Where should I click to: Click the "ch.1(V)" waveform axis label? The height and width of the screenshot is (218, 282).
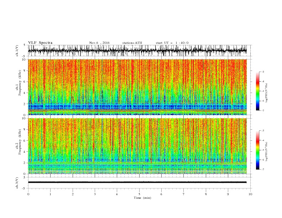17,51
